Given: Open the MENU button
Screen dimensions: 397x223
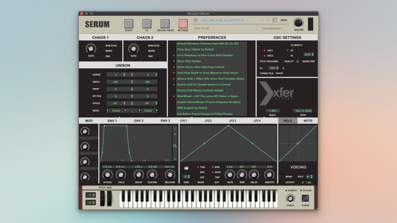Looking at the screenshot, I should (284, 20).
